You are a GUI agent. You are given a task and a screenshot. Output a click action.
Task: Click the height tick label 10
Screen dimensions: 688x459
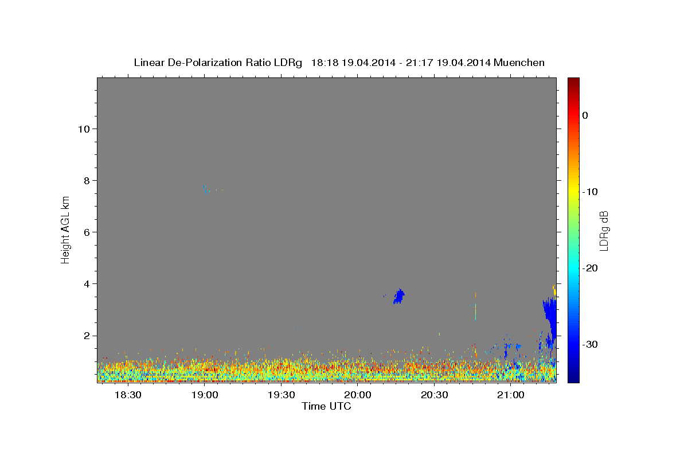point(83,129)
